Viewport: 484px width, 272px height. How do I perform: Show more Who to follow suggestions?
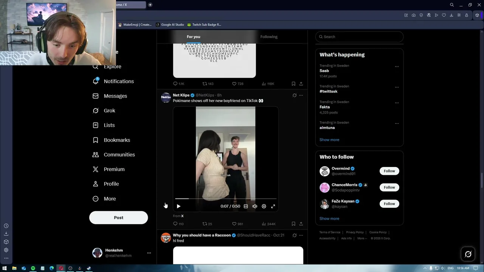click(329, 219)
